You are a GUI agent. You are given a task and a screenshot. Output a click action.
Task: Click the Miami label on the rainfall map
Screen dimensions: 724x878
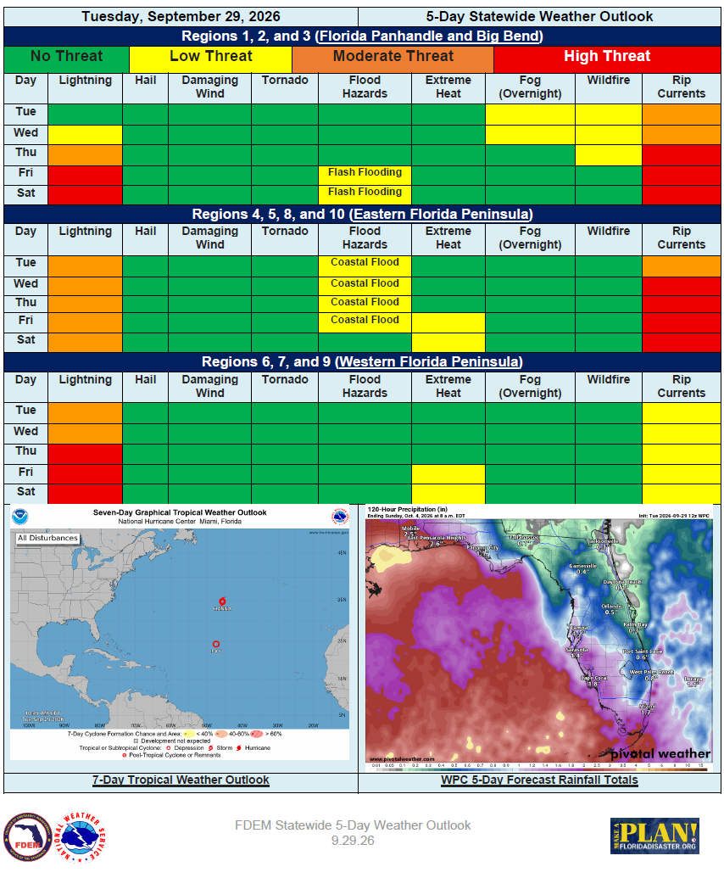(648, 707)
